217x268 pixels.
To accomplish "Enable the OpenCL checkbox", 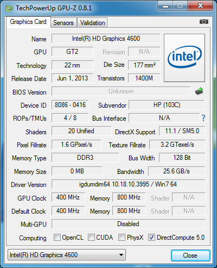I will 57,238.
